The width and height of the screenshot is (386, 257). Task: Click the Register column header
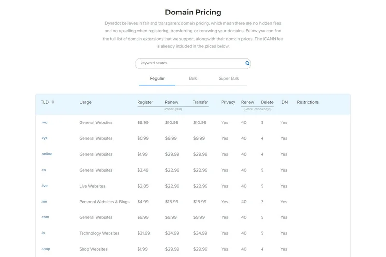point(145,102)
